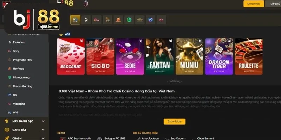The width and height of the screenshot is (281, 140).
Task: Open the Sexy provider icon in top row
Action: 97,20
